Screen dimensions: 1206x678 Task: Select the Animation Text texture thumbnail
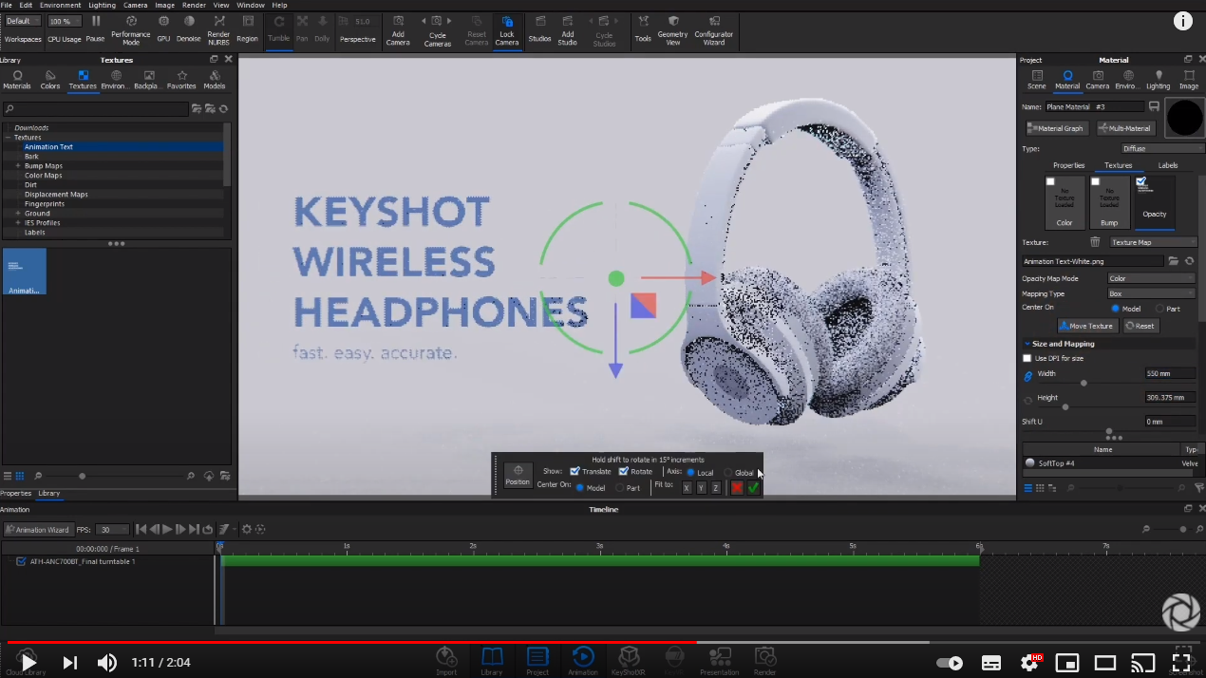[x=25, y=272]
